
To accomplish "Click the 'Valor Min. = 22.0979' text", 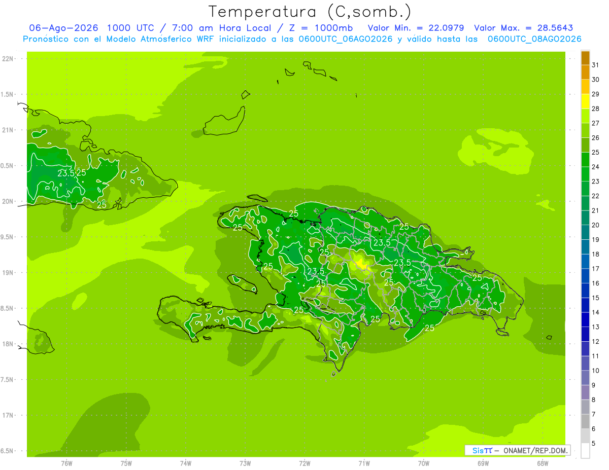I will click(x=415, y=28).
